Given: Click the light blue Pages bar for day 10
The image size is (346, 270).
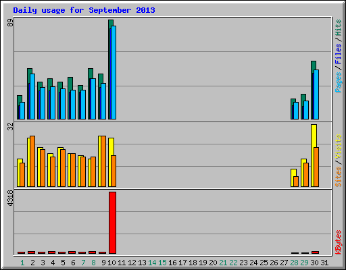Looking at the screenshot, I should [x=114, y=72].
